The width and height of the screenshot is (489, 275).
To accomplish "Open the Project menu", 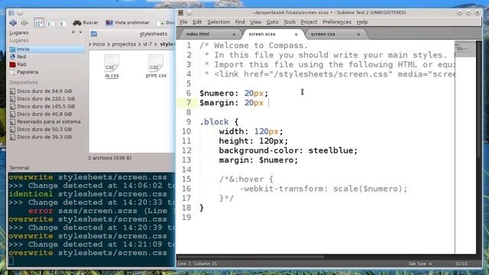I will (x=309, y=22).
